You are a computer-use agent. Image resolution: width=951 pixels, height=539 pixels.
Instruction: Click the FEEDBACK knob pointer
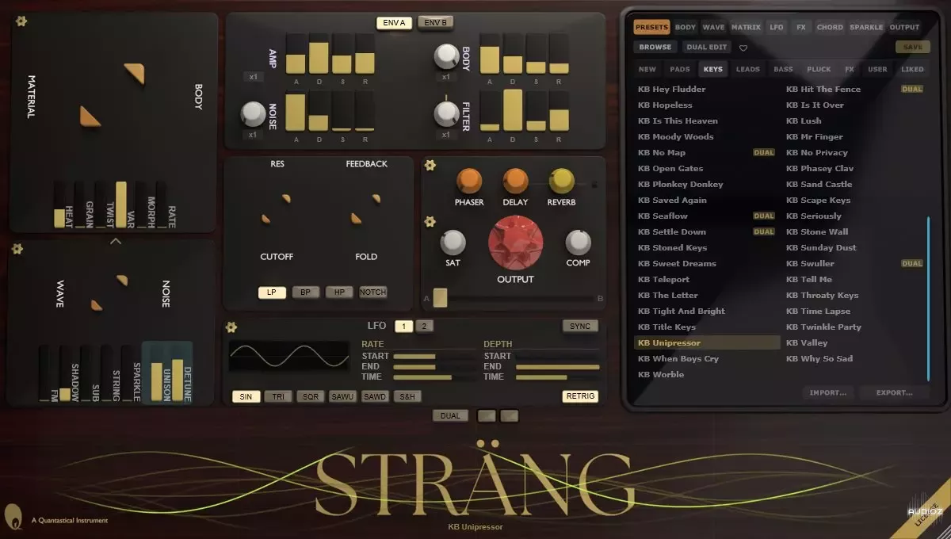[x=376, y=197]
